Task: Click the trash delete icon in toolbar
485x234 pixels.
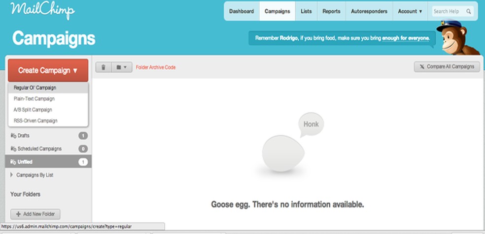Action: [x=104, y=67]
